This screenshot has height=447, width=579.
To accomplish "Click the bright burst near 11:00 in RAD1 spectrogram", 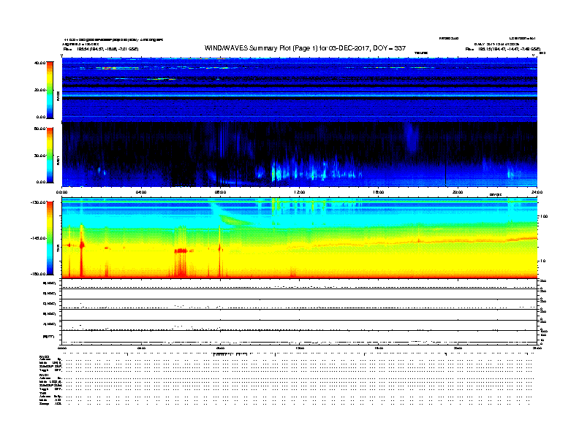I will point(274,172).
